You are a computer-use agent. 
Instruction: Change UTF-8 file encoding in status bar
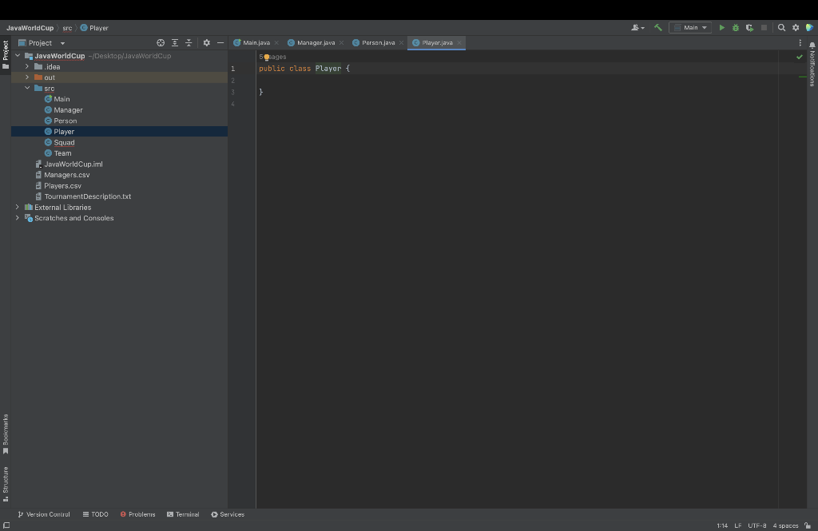(757, 525)
